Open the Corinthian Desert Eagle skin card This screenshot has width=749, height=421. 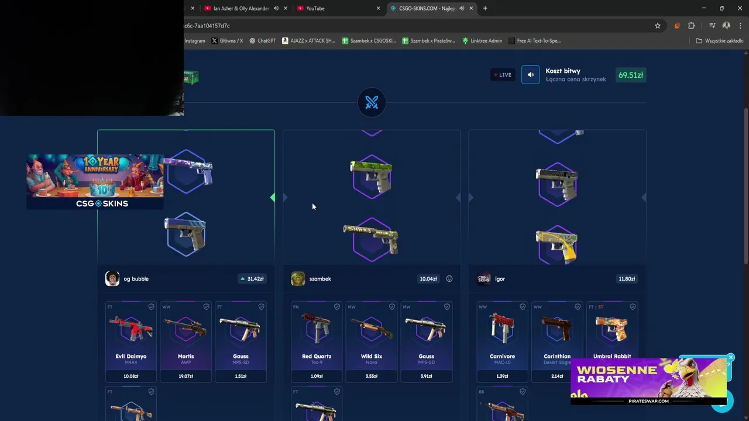557,342
